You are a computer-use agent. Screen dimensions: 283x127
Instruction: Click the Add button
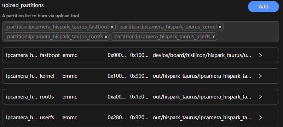click(264, 7)
